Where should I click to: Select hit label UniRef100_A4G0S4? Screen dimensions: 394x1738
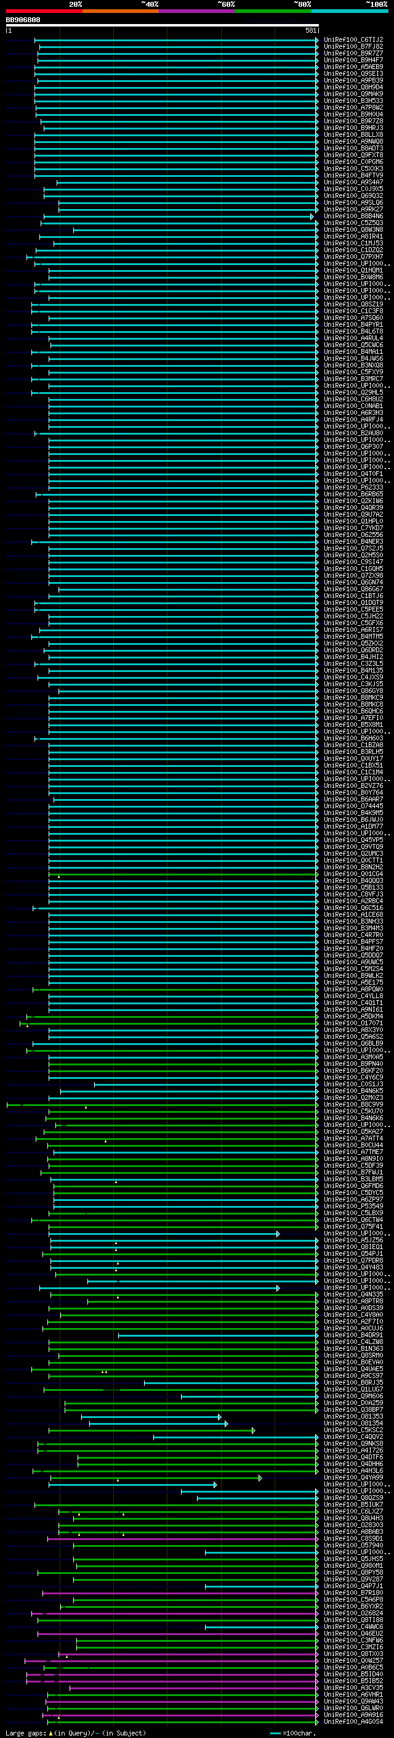pyautogui.click(x=353, y=1722)
